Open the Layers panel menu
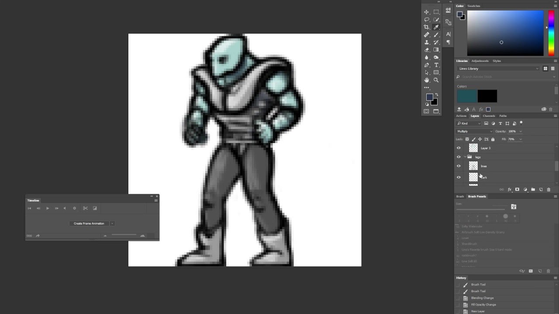This screenshot has width=559, height=314. click(x=556, y=116)
